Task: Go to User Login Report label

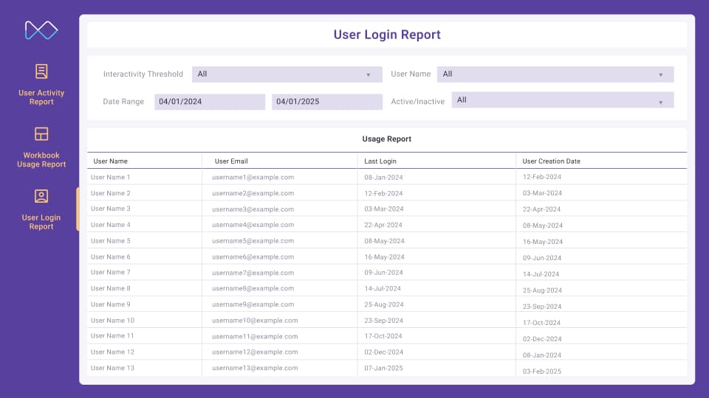Action: pos(41,222)
